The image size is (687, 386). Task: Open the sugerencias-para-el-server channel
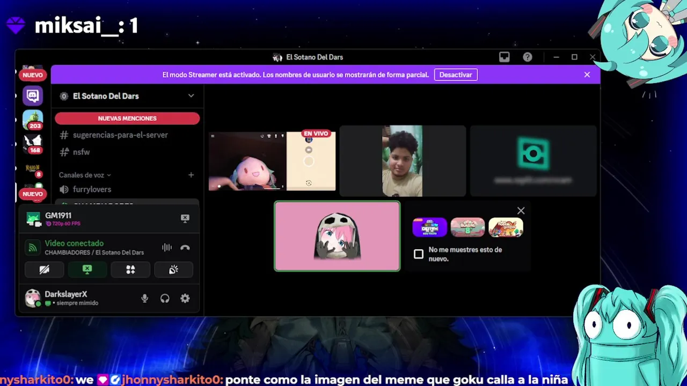click(120, 135)
